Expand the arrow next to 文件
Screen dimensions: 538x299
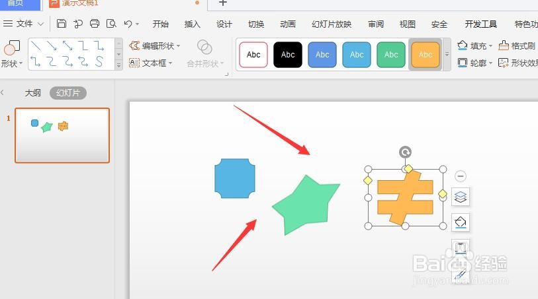pyautogui.click(x=40, y=24)
